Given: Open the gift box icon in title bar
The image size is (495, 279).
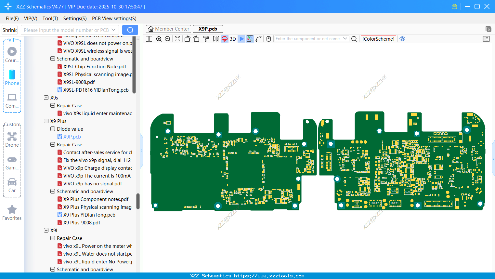Looking at the screenshot, I should tap(454, 7).
